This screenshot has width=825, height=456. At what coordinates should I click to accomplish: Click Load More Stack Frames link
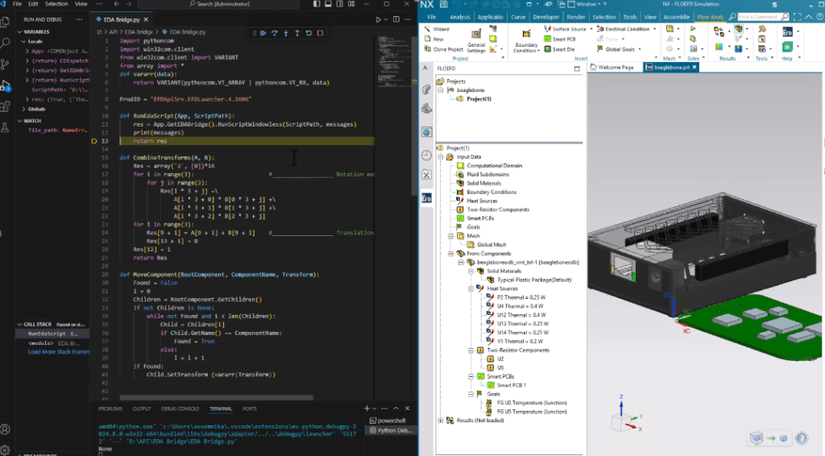58,352
